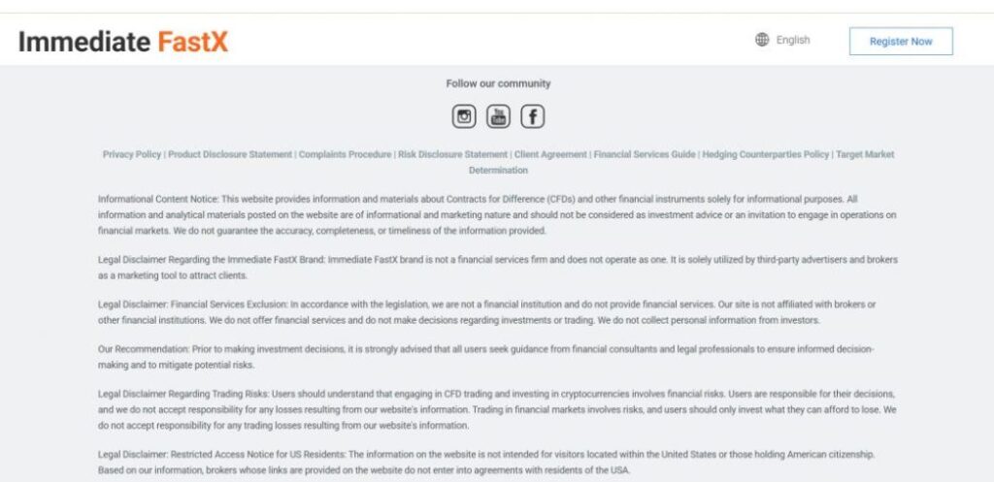Open the YouTube channel icon

click(x=498, y=117)
